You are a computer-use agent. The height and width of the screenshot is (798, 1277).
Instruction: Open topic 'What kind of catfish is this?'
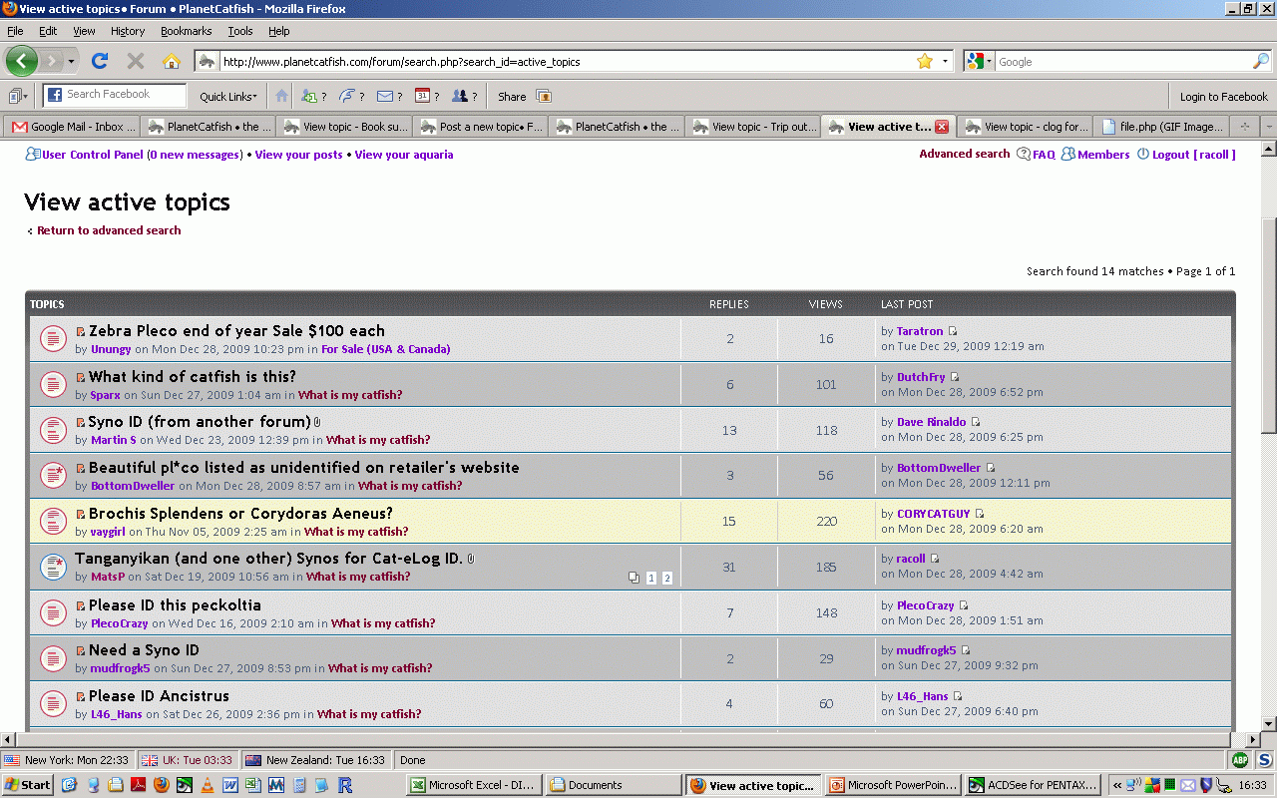click(x=193, y=377)
